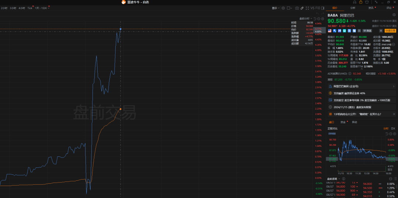
Task: Open the skin theme shirt icon
Action: (367, 2)
